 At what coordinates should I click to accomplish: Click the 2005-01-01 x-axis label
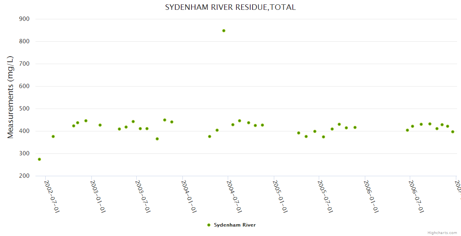point(280,197)
